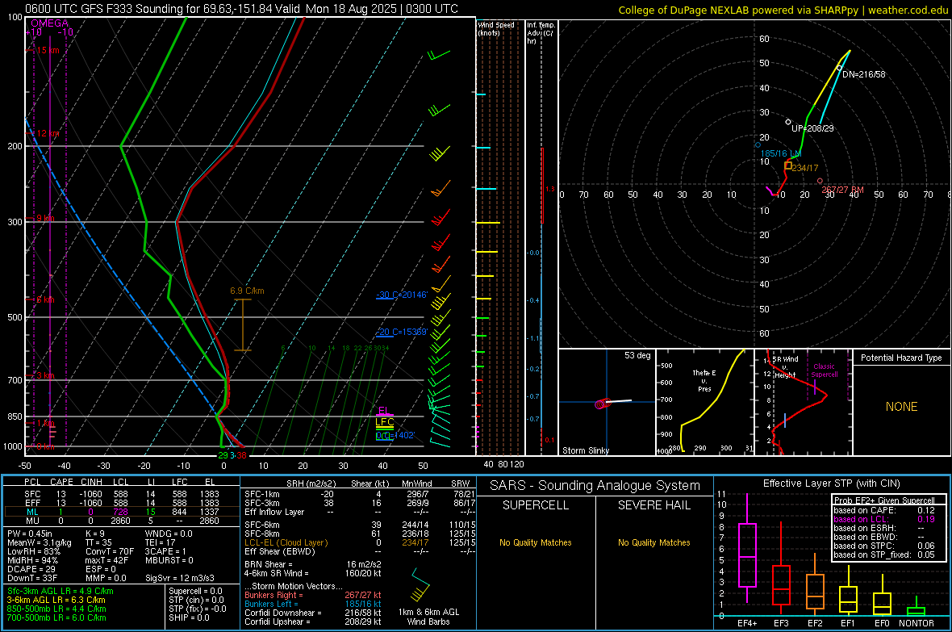Click the College of DuPage NEXLAB credit text
The width and height of the screenshot is (952, 632).
pos(783,10)
